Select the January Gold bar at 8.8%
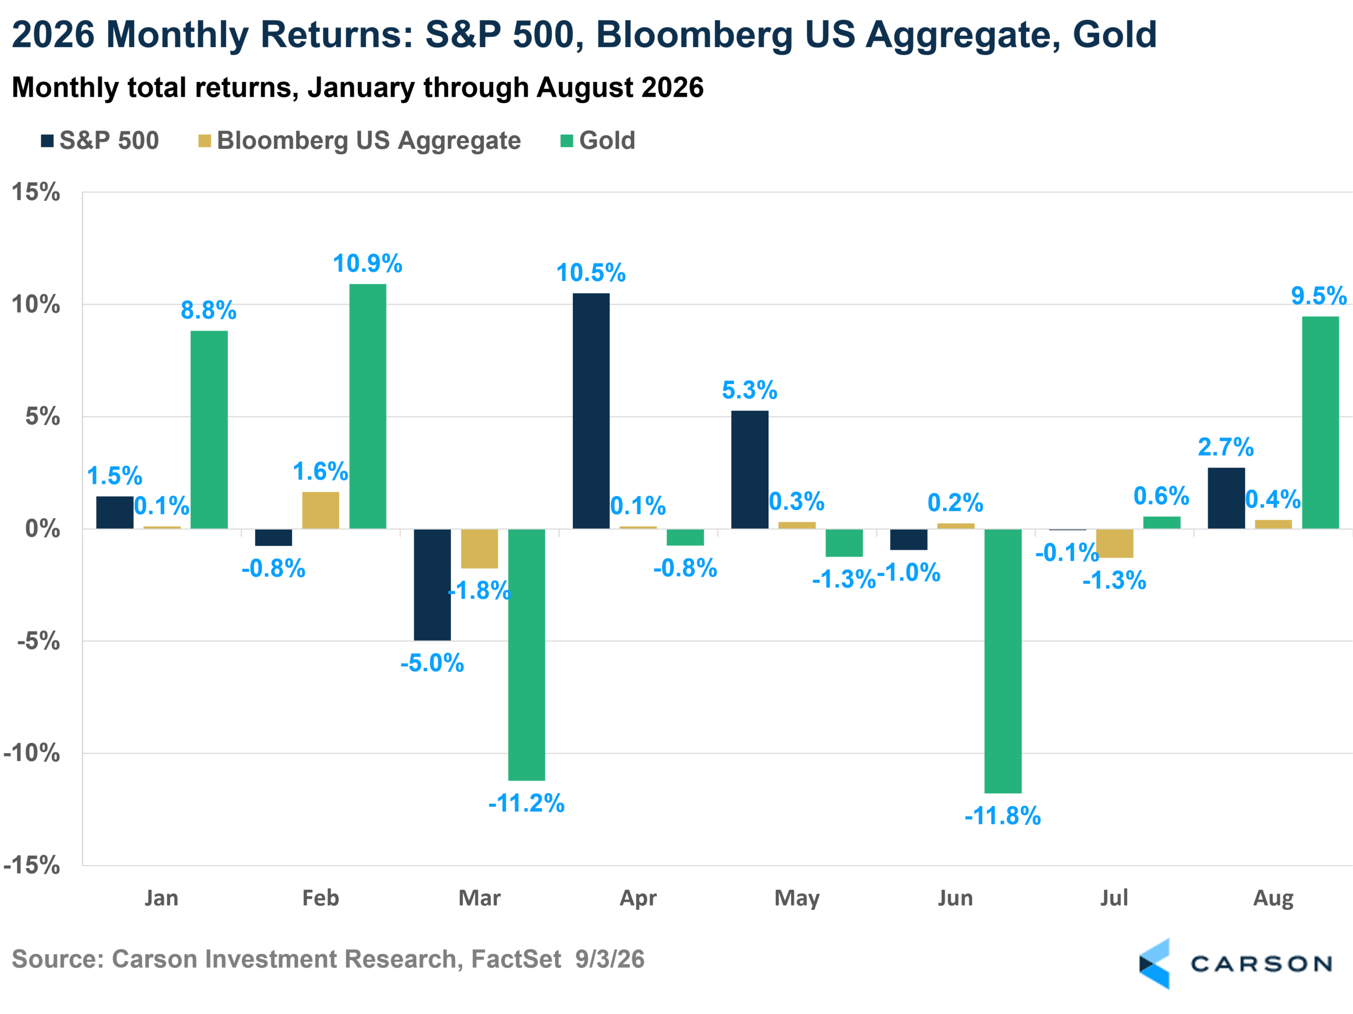The height and width of the screenshot is (1014, 1353). click(x=209, y=430)
